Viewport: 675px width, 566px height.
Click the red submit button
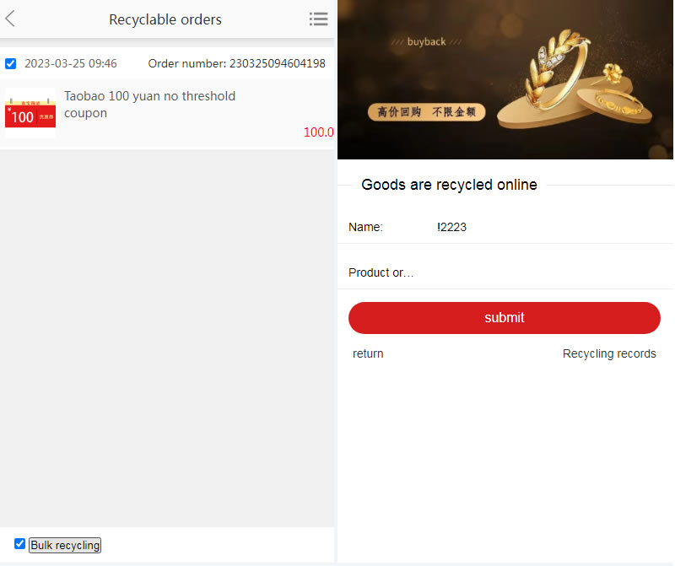tap(504, 318)
